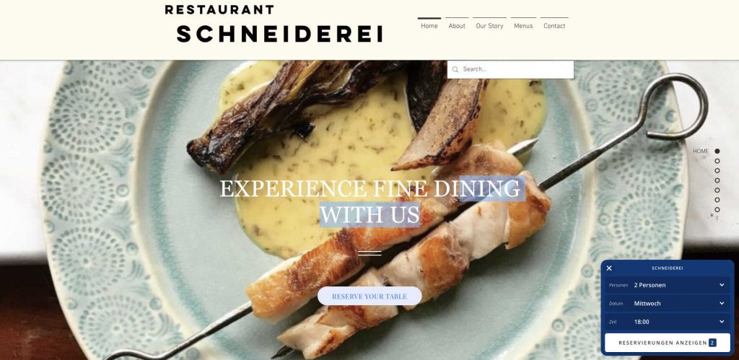739x360 pixels.
Task: Close the Schneiderei reservation widget
Action: tap(609, 268)
